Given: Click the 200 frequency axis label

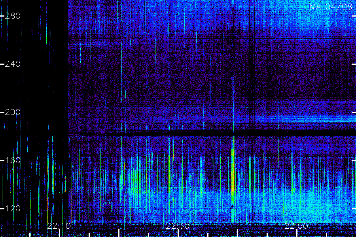Looking at the screenshot, I should (x=13, y=112).
